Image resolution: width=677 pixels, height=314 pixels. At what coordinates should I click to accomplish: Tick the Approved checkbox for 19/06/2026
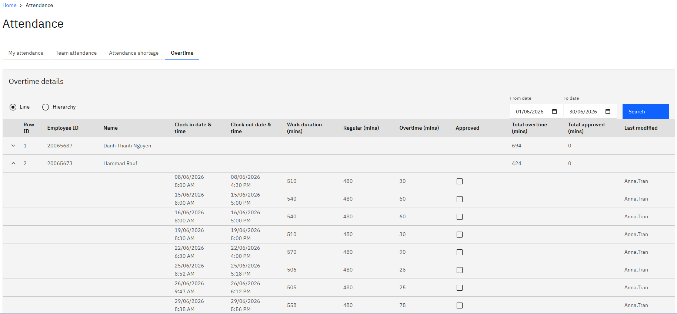point(460,235)
